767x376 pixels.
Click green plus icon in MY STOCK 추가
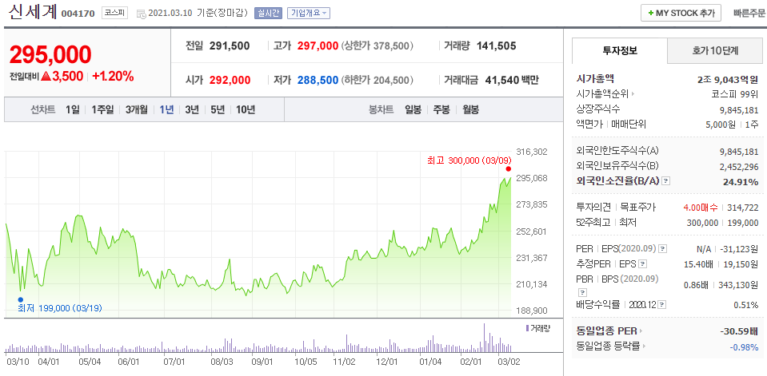tap(650, 14)
